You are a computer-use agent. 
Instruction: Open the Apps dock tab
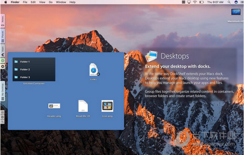(x=3, y=51)
